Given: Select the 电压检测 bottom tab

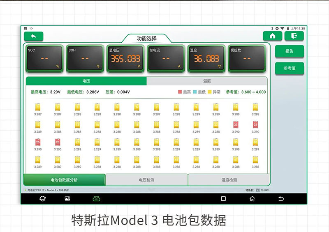Looking at the screenshot, I should point(147,180).
